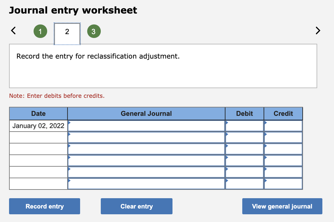This screenshot has height=222, width=334.
Task: Click the flag icon in second row Debit cell
Action: pyautogui.click(x=226, y=135)
